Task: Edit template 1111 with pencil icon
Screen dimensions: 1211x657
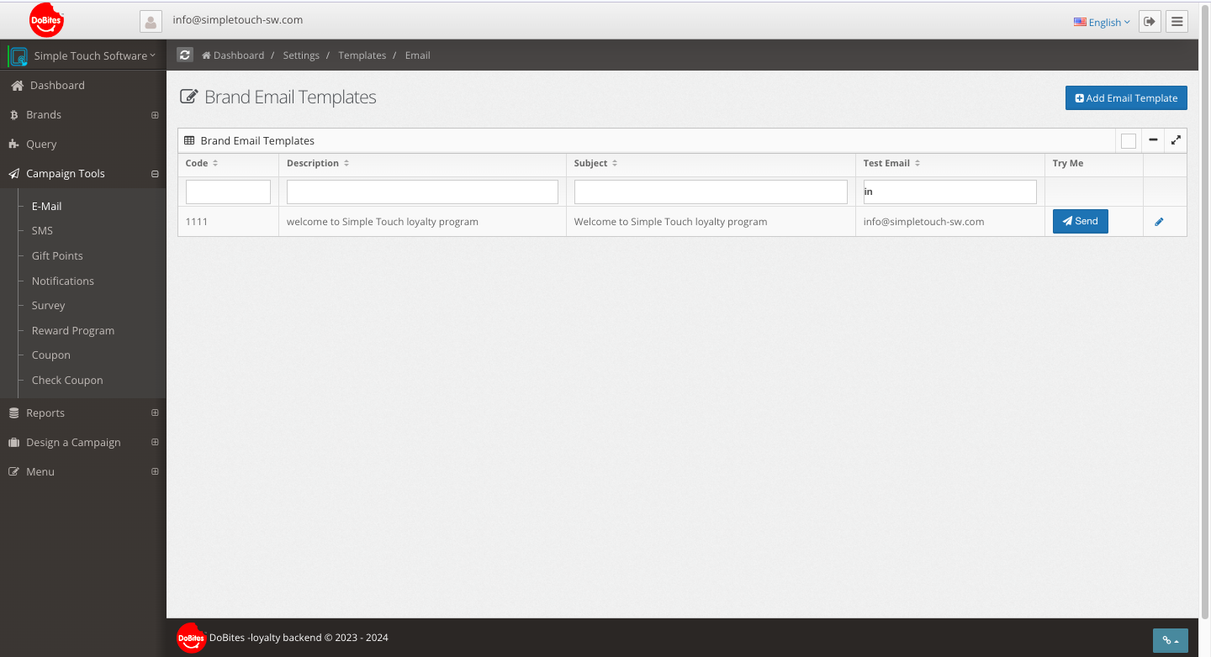Action: 1159,222
